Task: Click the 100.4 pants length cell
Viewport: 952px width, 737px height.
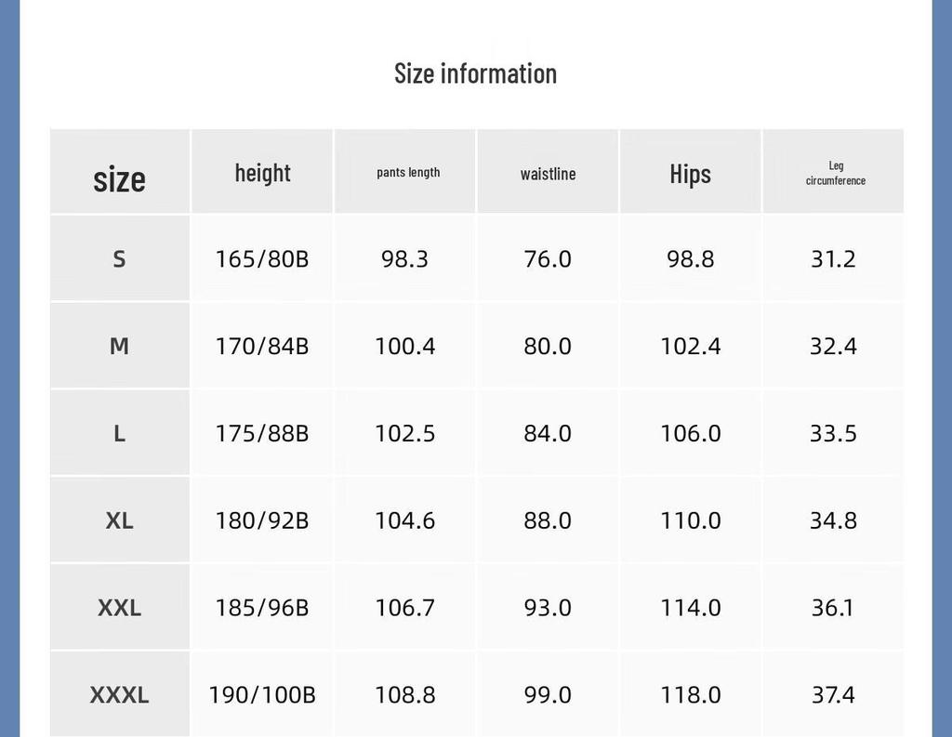Action: (x=405, y=346)
